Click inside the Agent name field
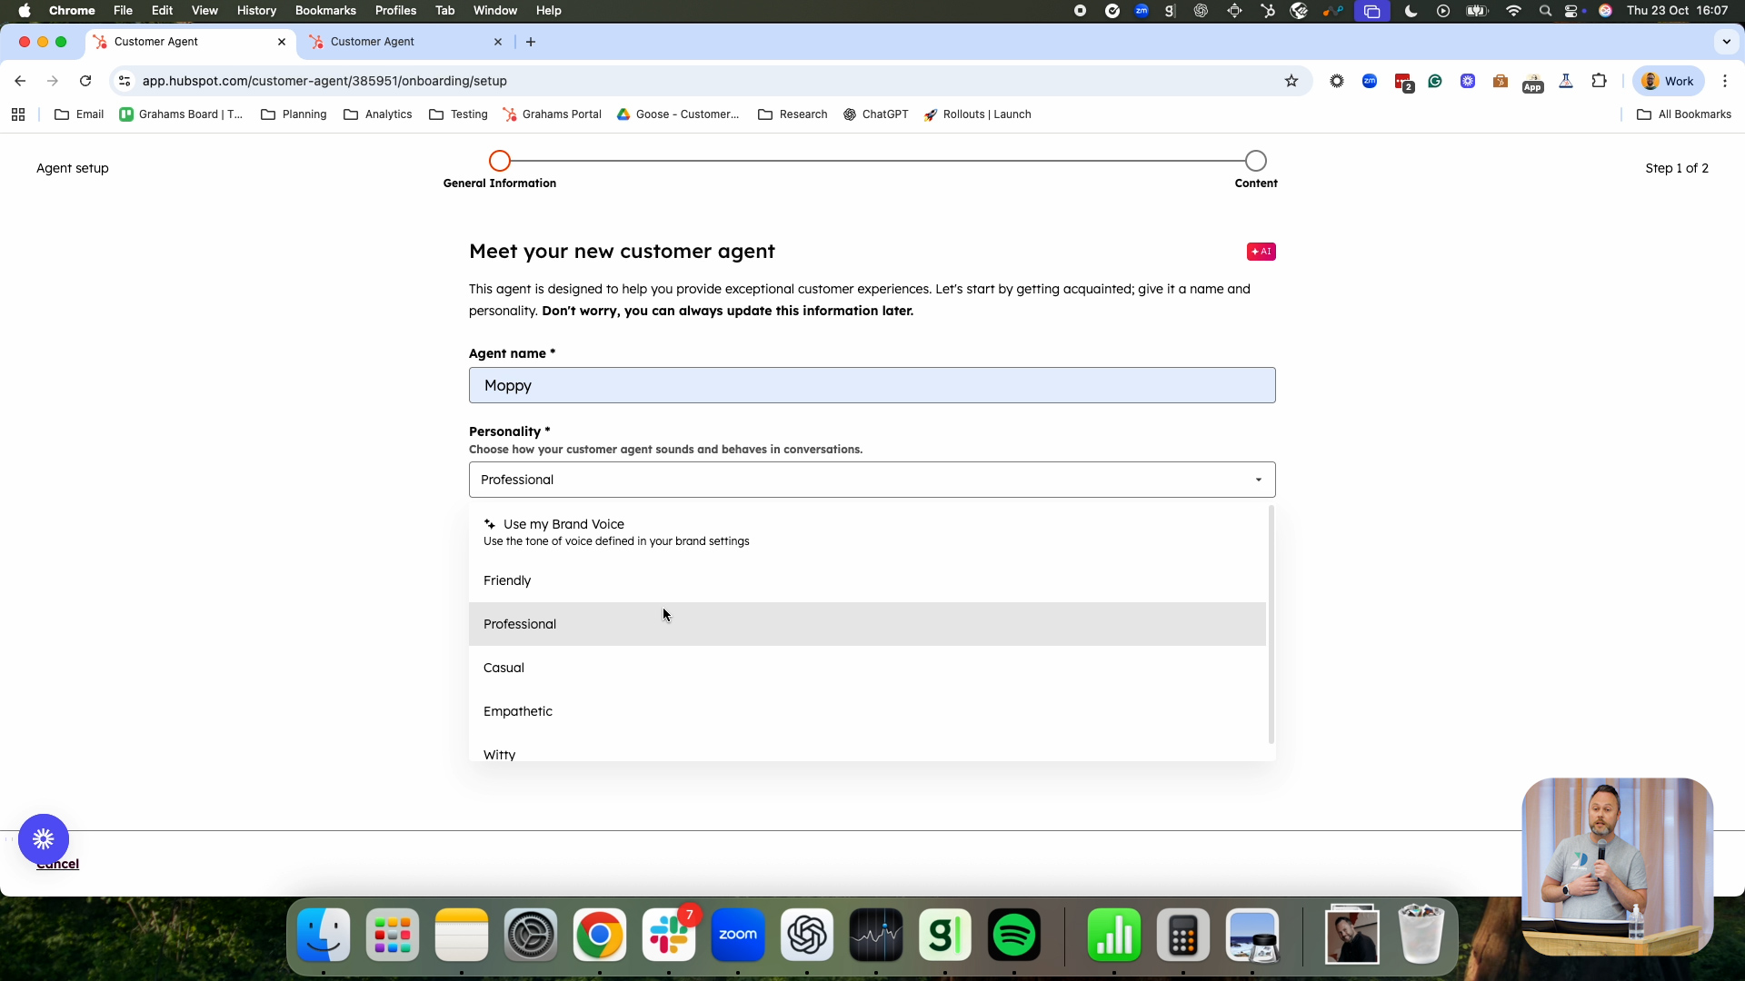The width and height of the screenshot is (1745, 981). [872, 385]
